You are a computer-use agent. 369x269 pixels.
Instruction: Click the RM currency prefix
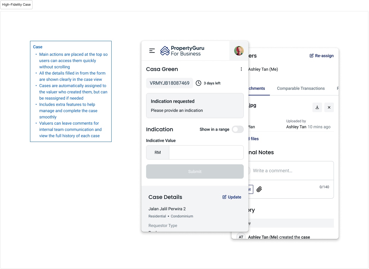pyautogui.click(x=158, y=152)
